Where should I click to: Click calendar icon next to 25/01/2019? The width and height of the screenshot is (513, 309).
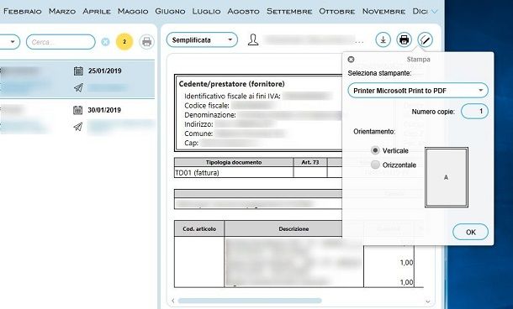(78, 71)
